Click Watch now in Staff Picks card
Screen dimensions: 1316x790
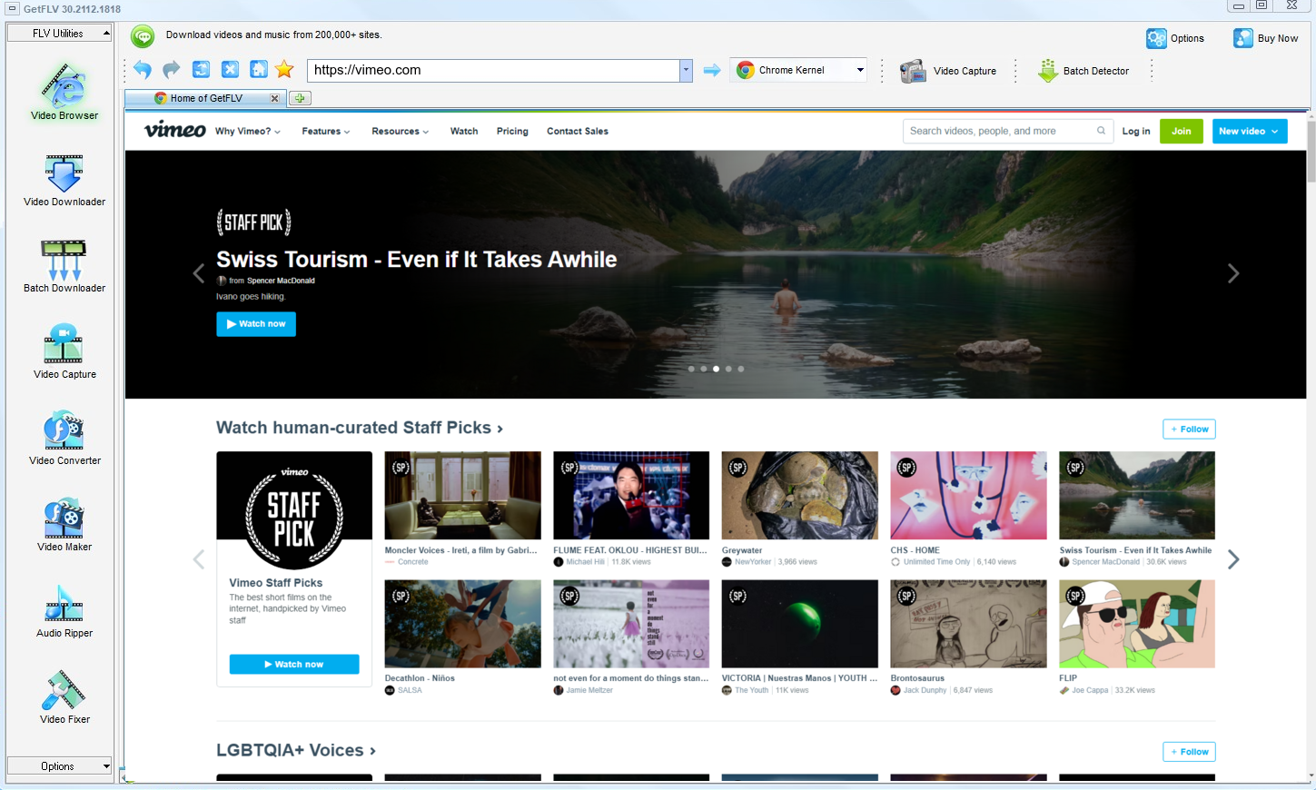(x=294, y=665)
